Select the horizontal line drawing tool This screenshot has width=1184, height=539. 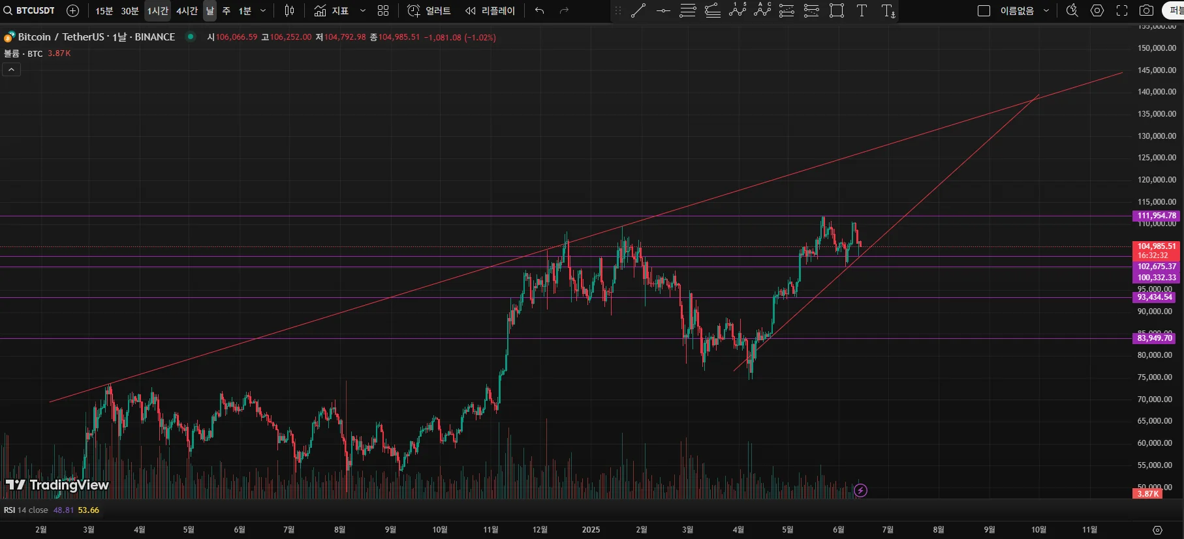pyautogui.click(x=663, y=10)
